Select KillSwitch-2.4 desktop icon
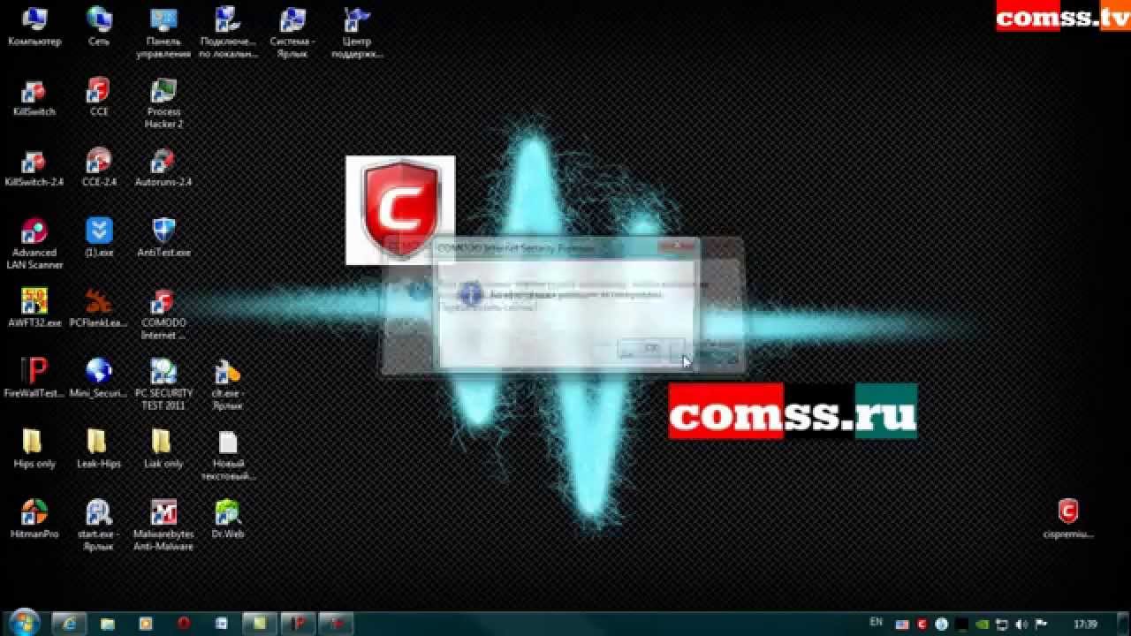 pos(34,168)
